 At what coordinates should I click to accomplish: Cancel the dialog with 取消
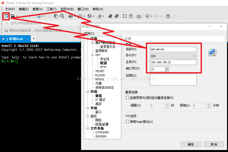214,144
